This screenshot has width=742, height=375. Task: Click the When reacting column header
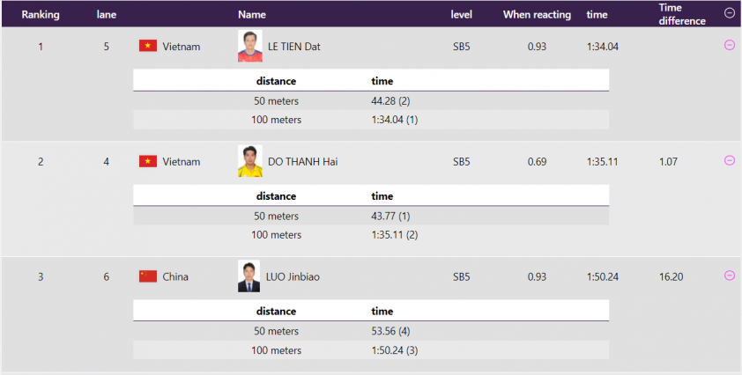(x=537, y=15)
